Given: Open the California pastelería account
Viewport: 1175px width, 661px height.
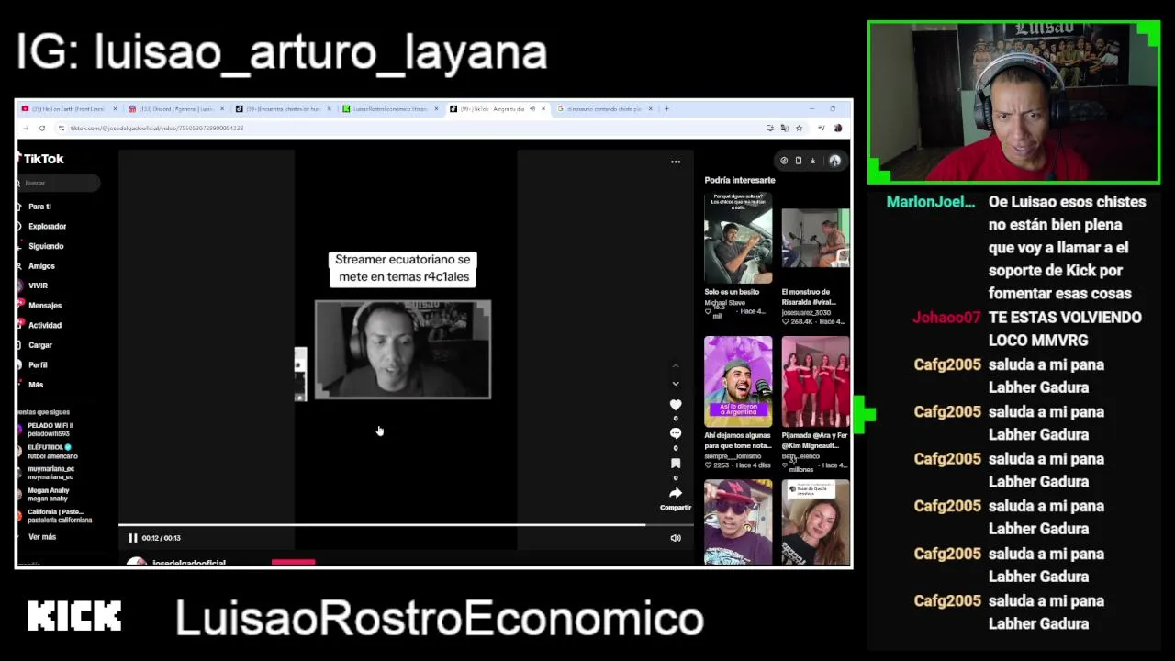Looking at the screenshot, I should (56, 516).
